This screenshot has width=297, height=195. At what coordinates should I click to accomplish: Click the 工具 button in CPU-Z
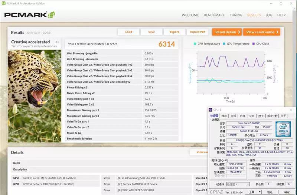[x=251, y=192]
